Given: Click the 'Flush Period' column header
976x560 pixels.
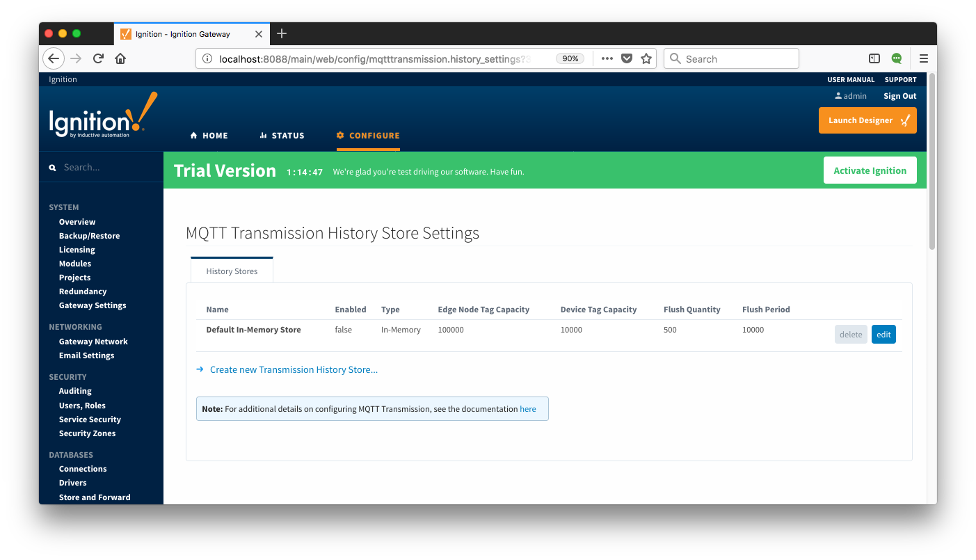Looking at the screenshot, I should pyautogui.click(x=766, y=310).
